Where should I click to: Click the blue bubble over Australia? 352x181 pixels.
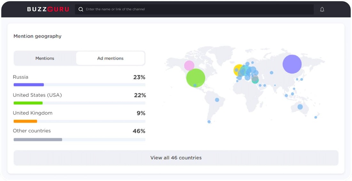coord(300,107)
